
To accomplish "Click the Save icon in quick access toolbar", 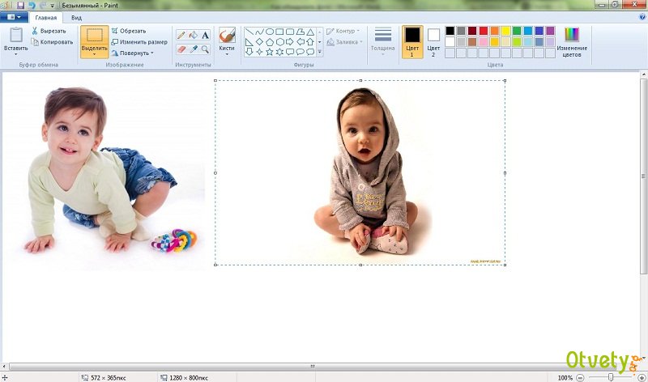I will tap(19, 5).
